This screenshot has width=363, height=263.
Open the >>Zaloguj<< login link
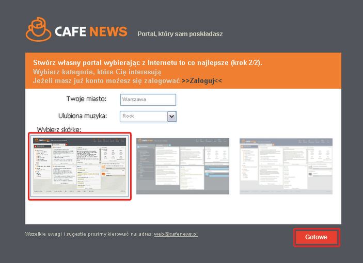coord(202,80)
